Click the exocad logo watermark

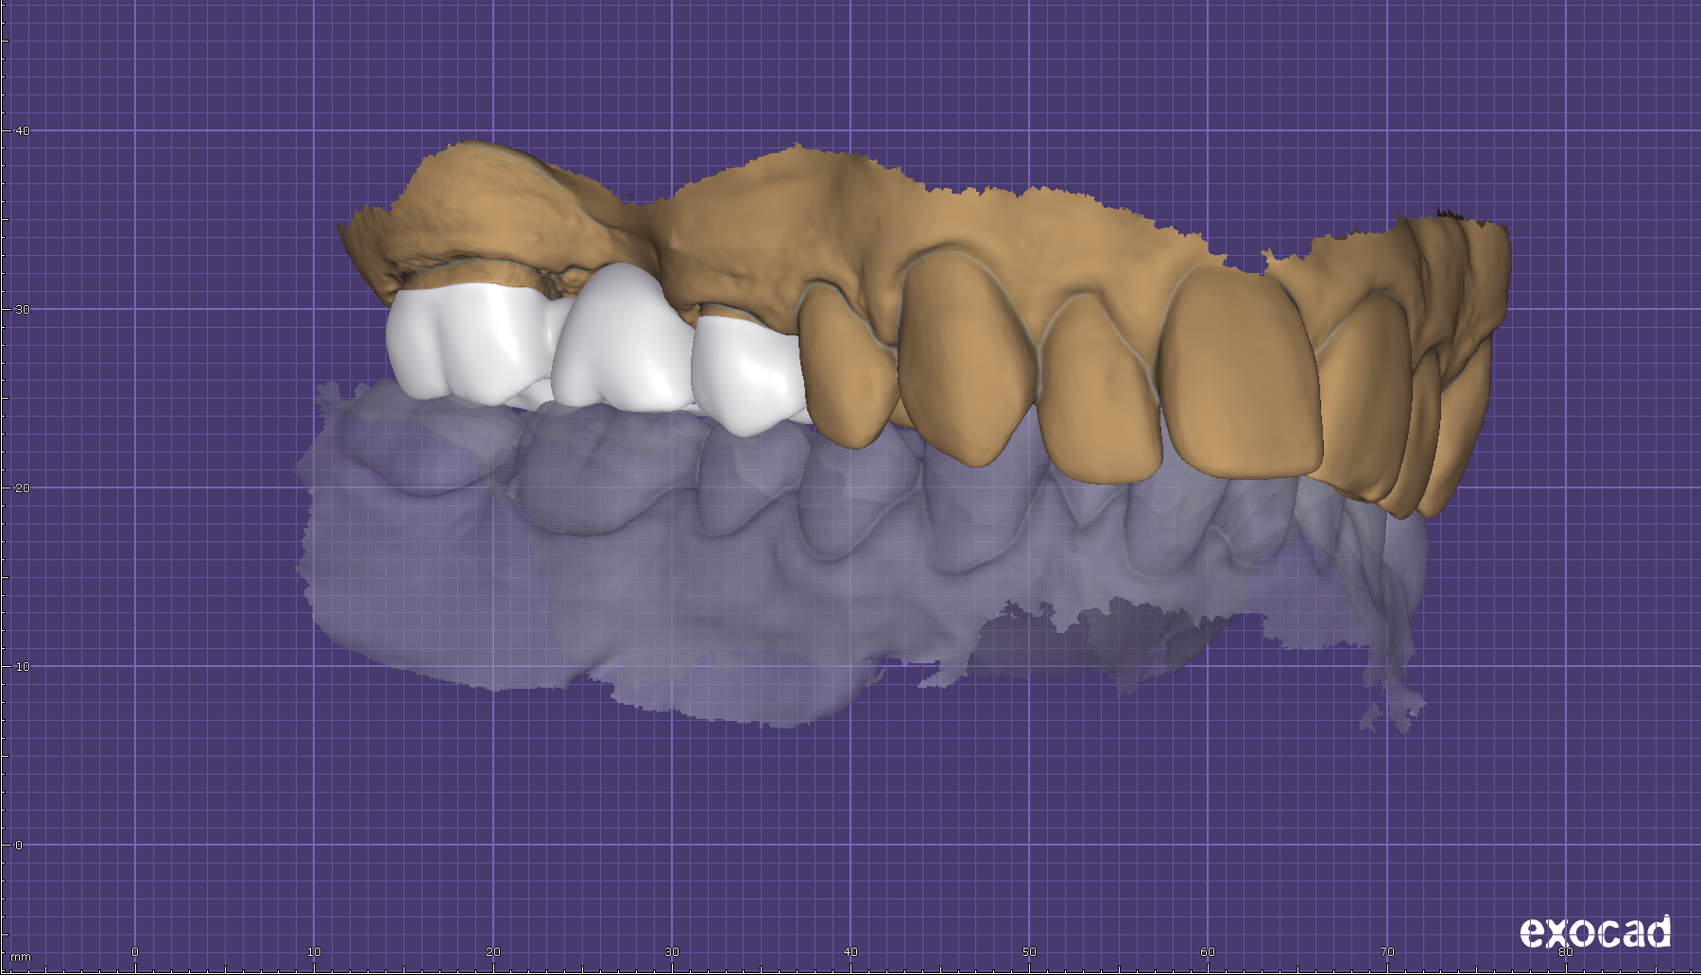click(x=1594, y=932)
